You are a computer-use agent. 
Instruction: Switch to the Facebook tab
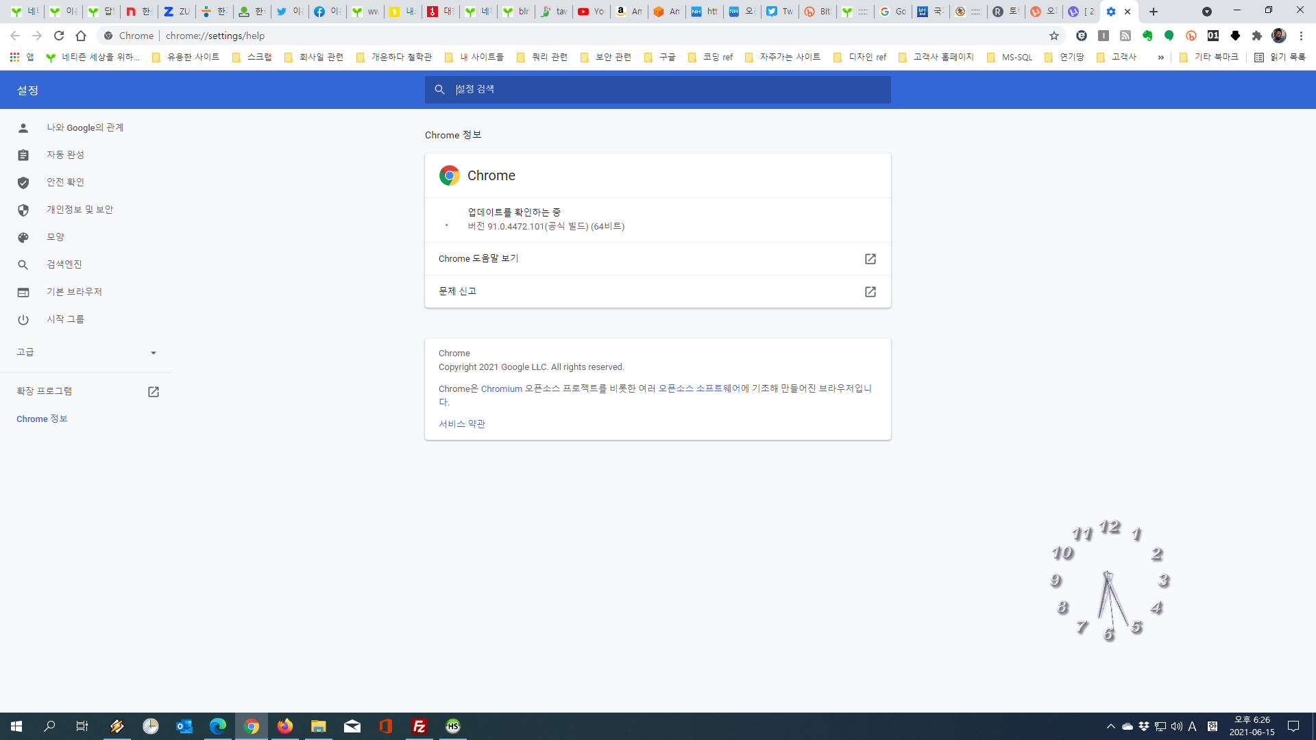327,12
